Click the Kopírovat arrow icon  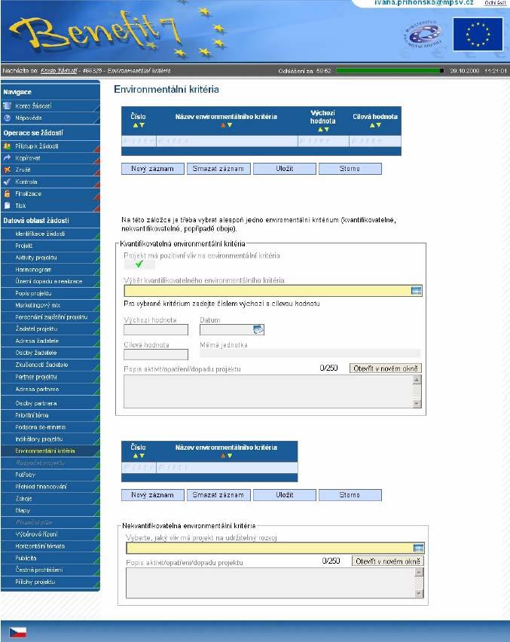pyautogui.click(x=7, y=157)
